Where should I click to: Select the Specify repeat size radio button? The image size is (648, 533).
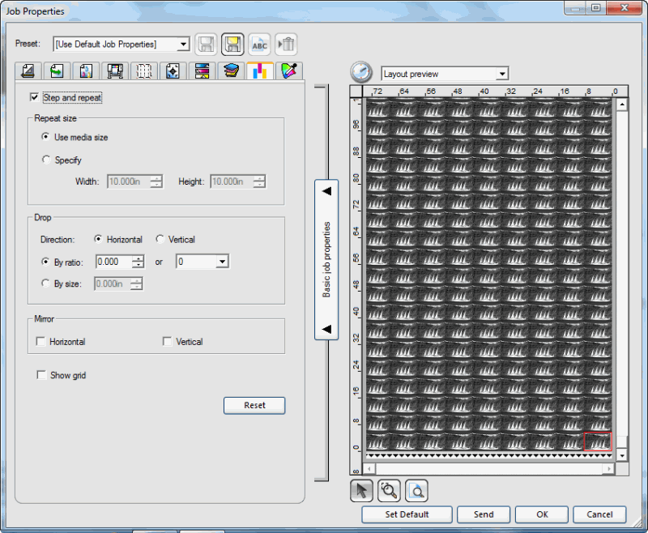pyautogui.click(x=46, y=160)
